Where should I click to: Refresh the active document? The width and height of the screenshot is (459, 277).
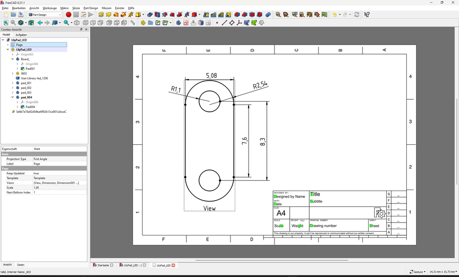click(357, 15)
